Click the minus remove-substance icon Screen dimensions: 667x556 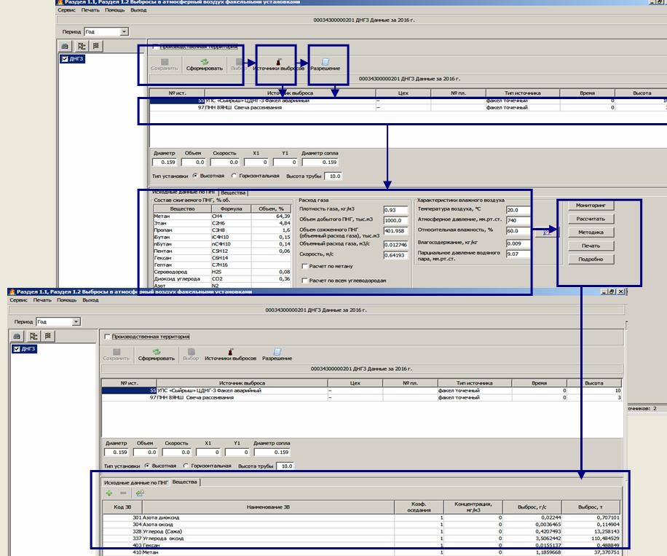click(123, 493)
